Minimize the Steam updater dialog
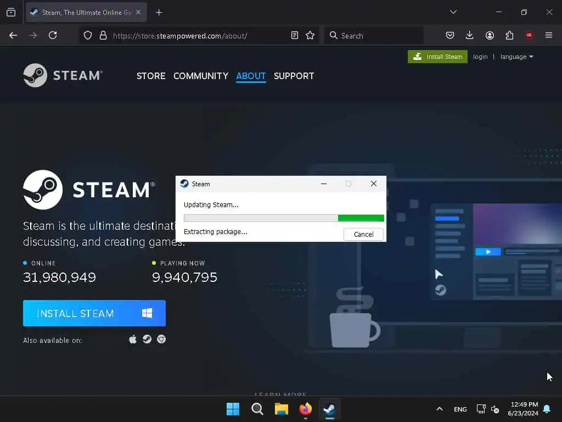The height and width of the screenshot is (422, 562). (x=324, y=184)
